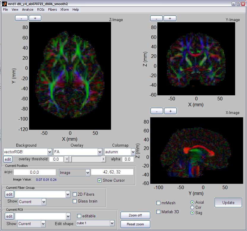Expand the Colormap autumn dropdown

pyautogui.click(x=133, y=152)
